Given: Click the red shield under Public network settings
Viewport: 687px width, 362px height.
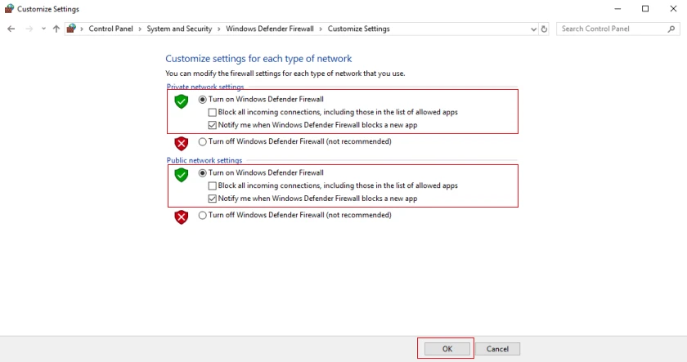Looking at the screenshot, I should point(181,217).
